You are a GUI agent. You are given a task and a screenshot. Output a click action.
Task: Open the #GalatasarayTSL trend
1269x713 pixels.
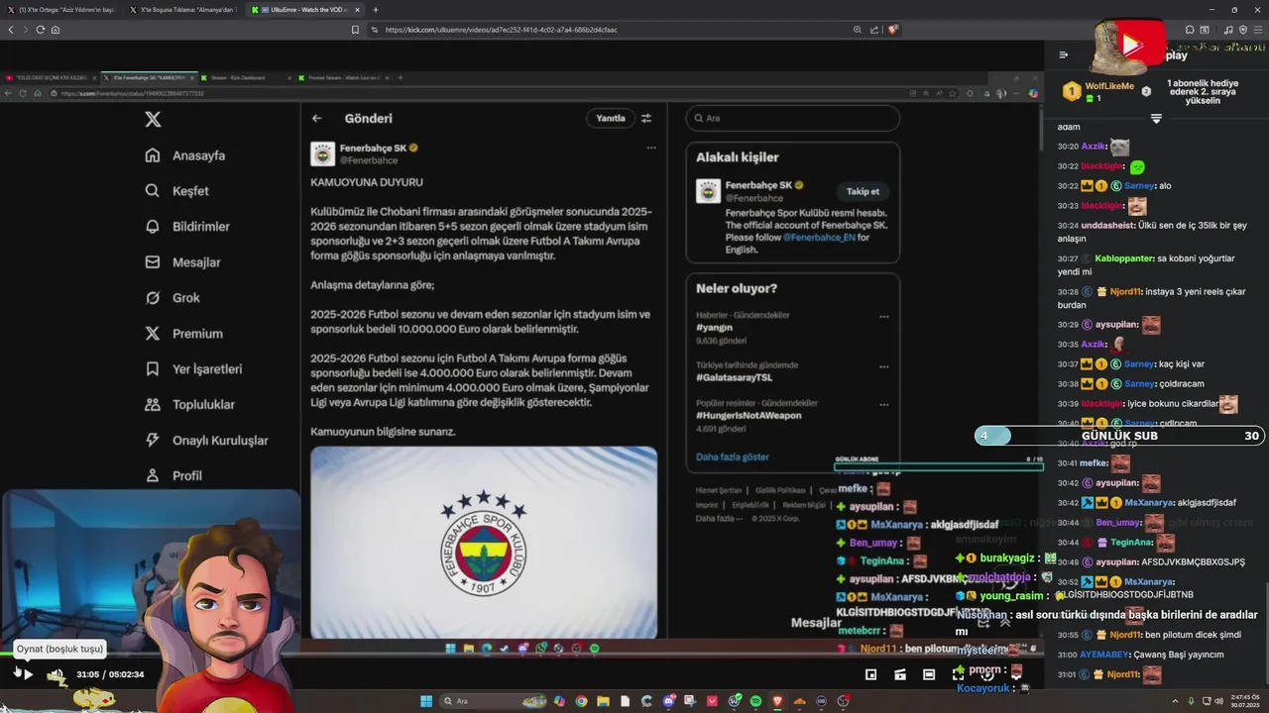coord(735,377)
